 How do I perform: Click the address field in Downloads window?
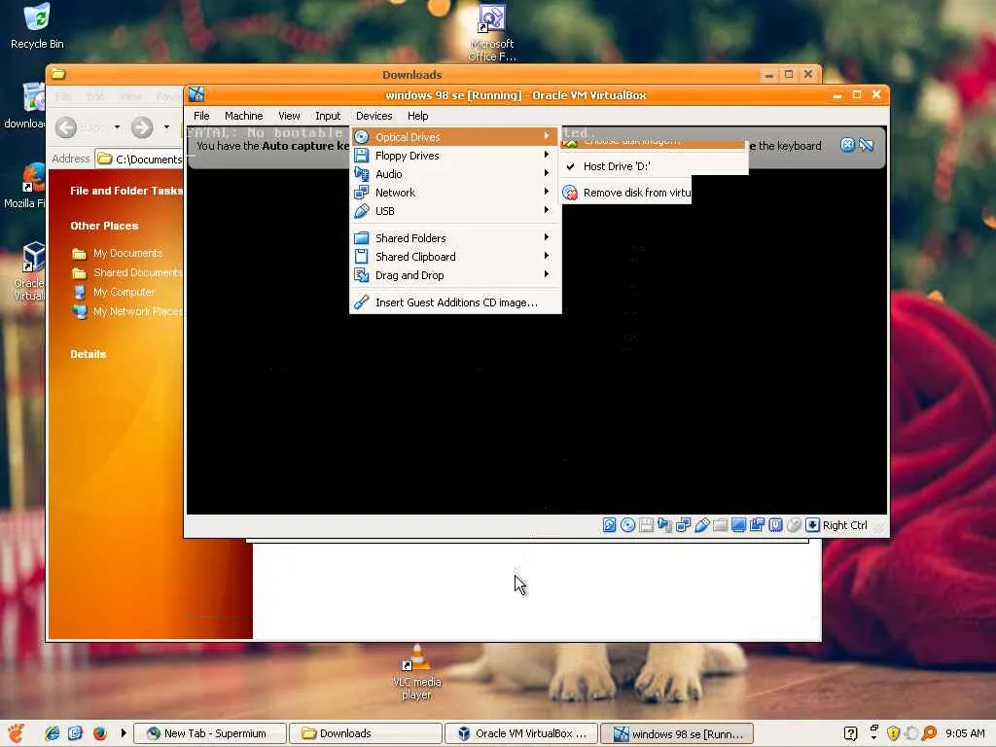(x=140, y=159)
